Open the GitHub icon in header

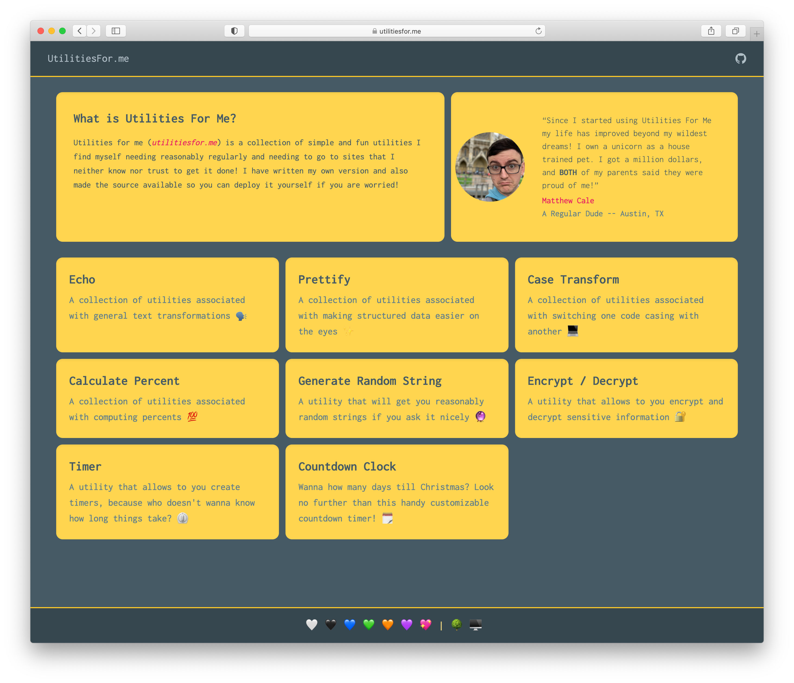(x=740, y=59)
